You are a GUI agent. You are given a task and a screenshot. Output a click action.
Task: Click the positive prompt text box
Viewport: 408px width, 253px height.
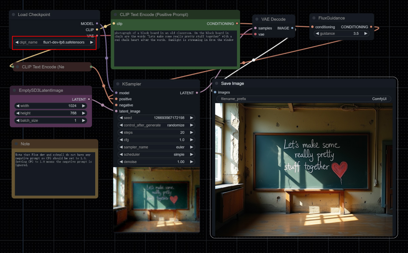tap(175, 48)
